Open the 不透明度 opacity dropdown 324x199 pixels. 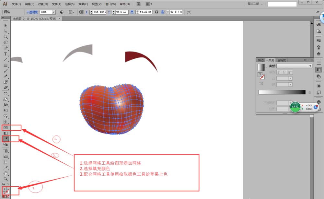54,12
